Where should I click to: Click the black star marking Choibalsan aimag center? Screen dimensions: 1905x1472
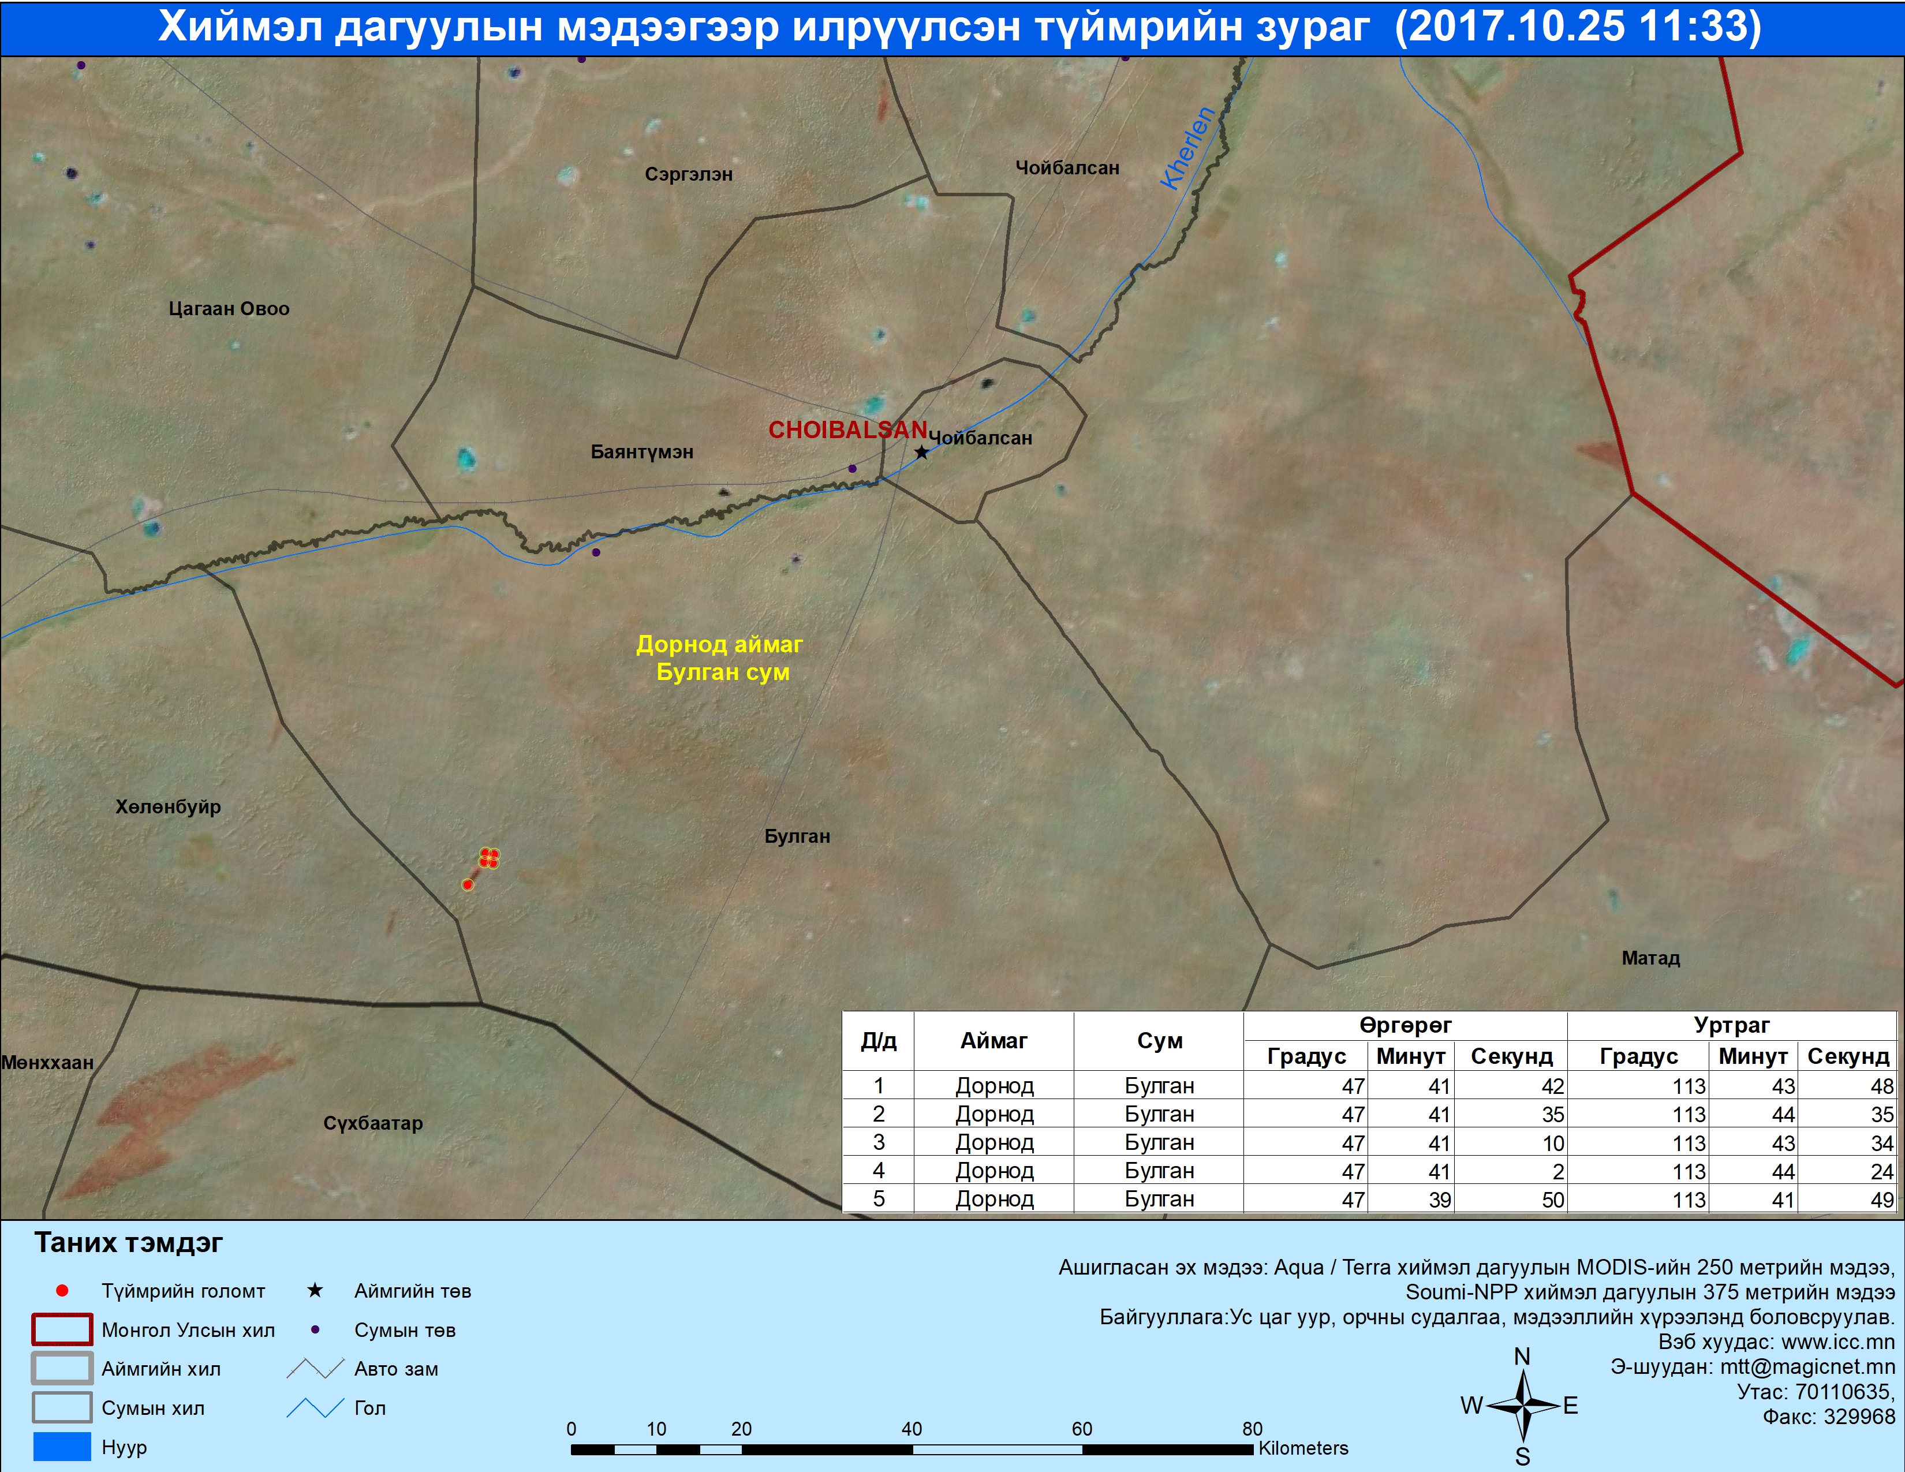921,452
